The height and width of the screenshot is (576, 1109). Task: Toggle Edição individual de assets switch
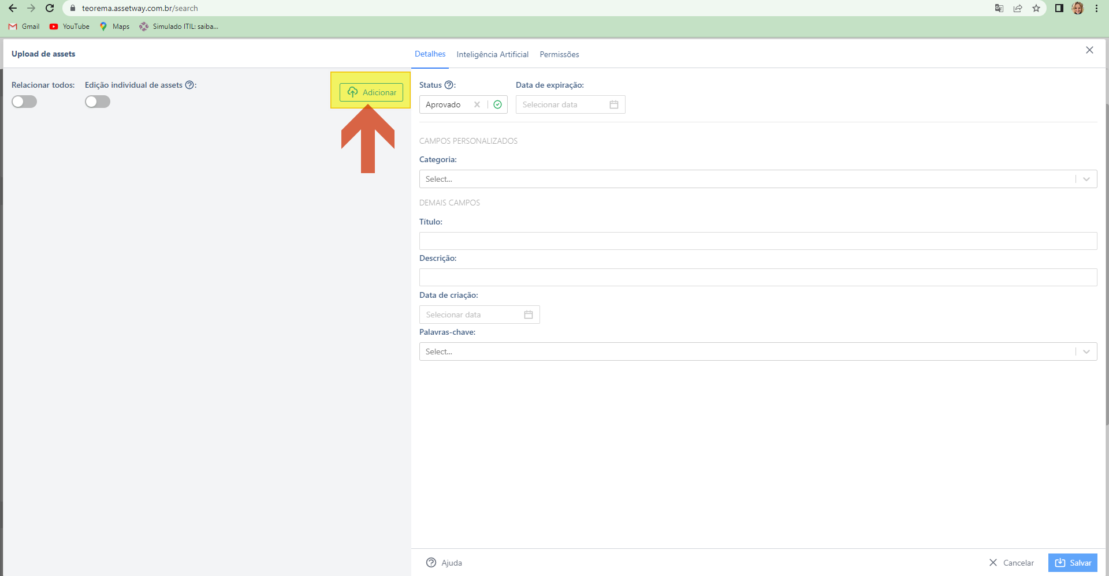98,102
